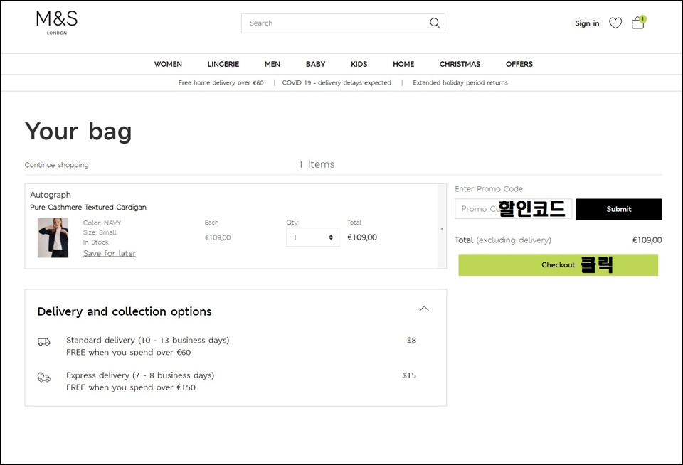Click the standard delivery truck icon
The width and height of the screenshot is (683, 465).
pyautogui.click(x=43, y=342)
